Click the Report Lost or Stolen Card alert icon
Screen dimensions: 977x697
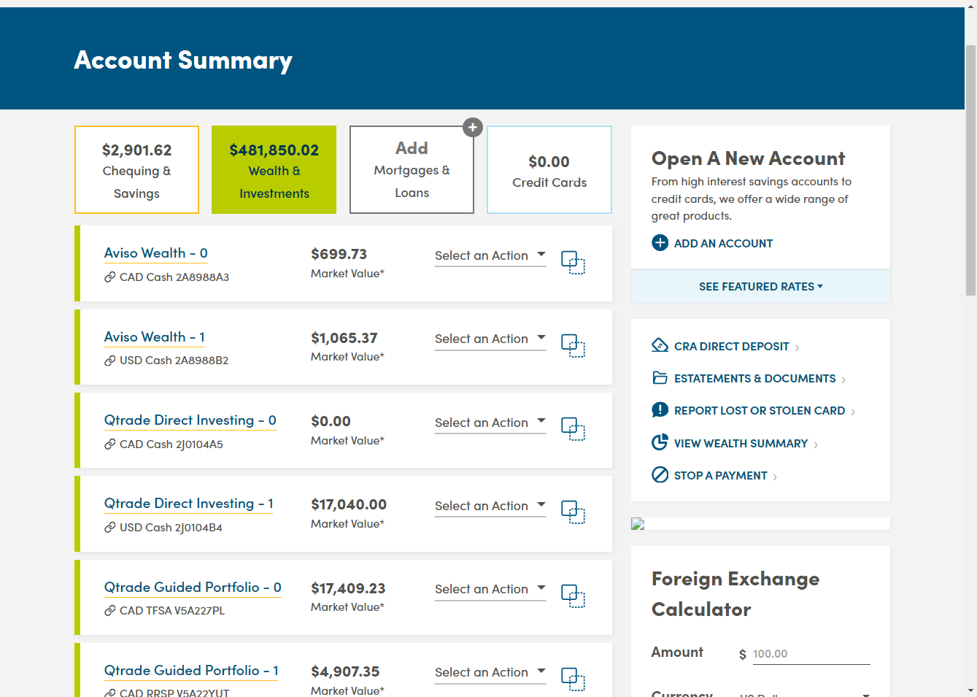click(660, 410)
